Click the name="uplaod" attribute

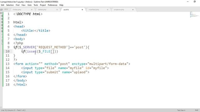click(75, 72)
